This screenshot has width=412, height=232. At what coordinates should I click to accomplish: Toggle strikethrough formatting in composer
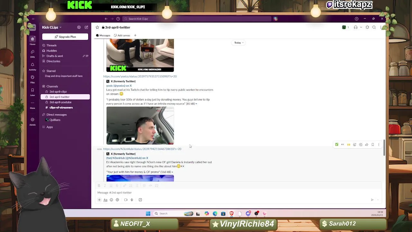click(117, 186)
